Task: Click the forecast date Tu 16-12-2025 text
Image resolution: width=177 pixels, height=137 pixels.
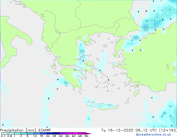Action: coord(117,130)
